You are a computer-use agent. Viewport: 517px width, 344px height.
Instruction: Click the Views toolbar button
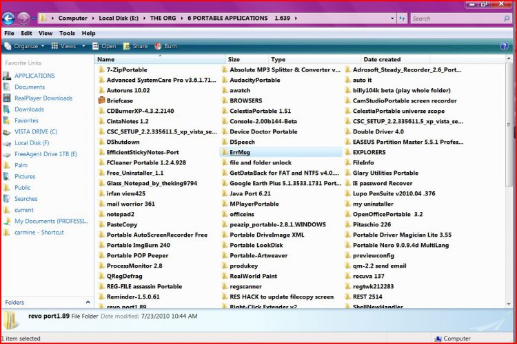[x=64, y=46]
